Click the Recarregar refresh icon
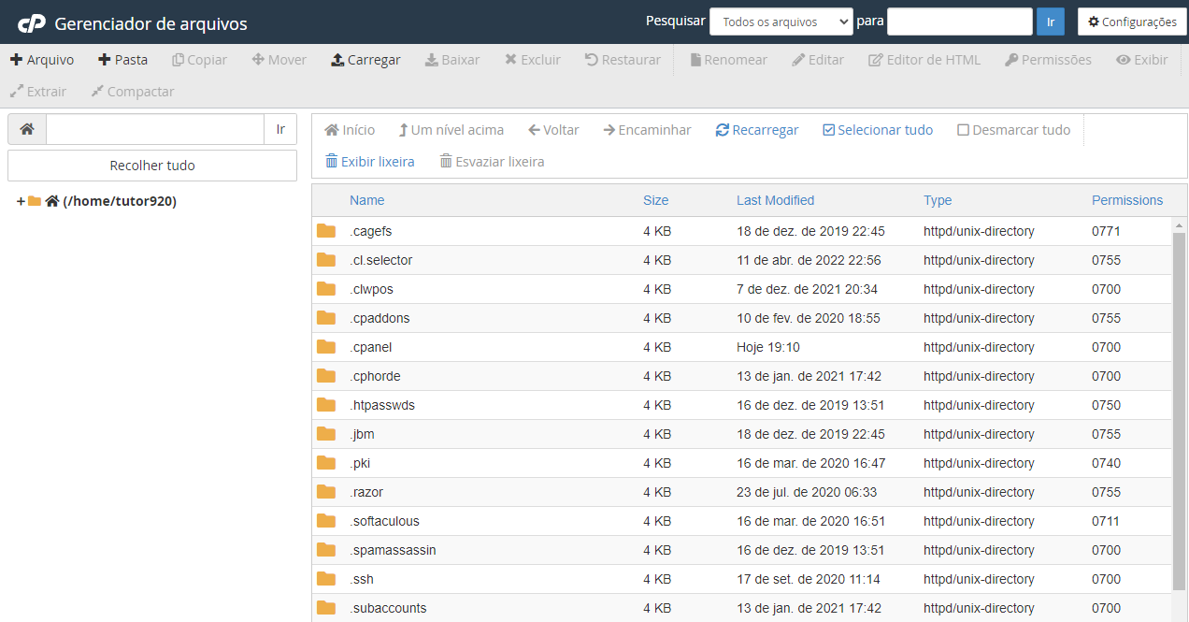Image resolution: width=1189 pixels, height=622 pixels. coord(723,129)
